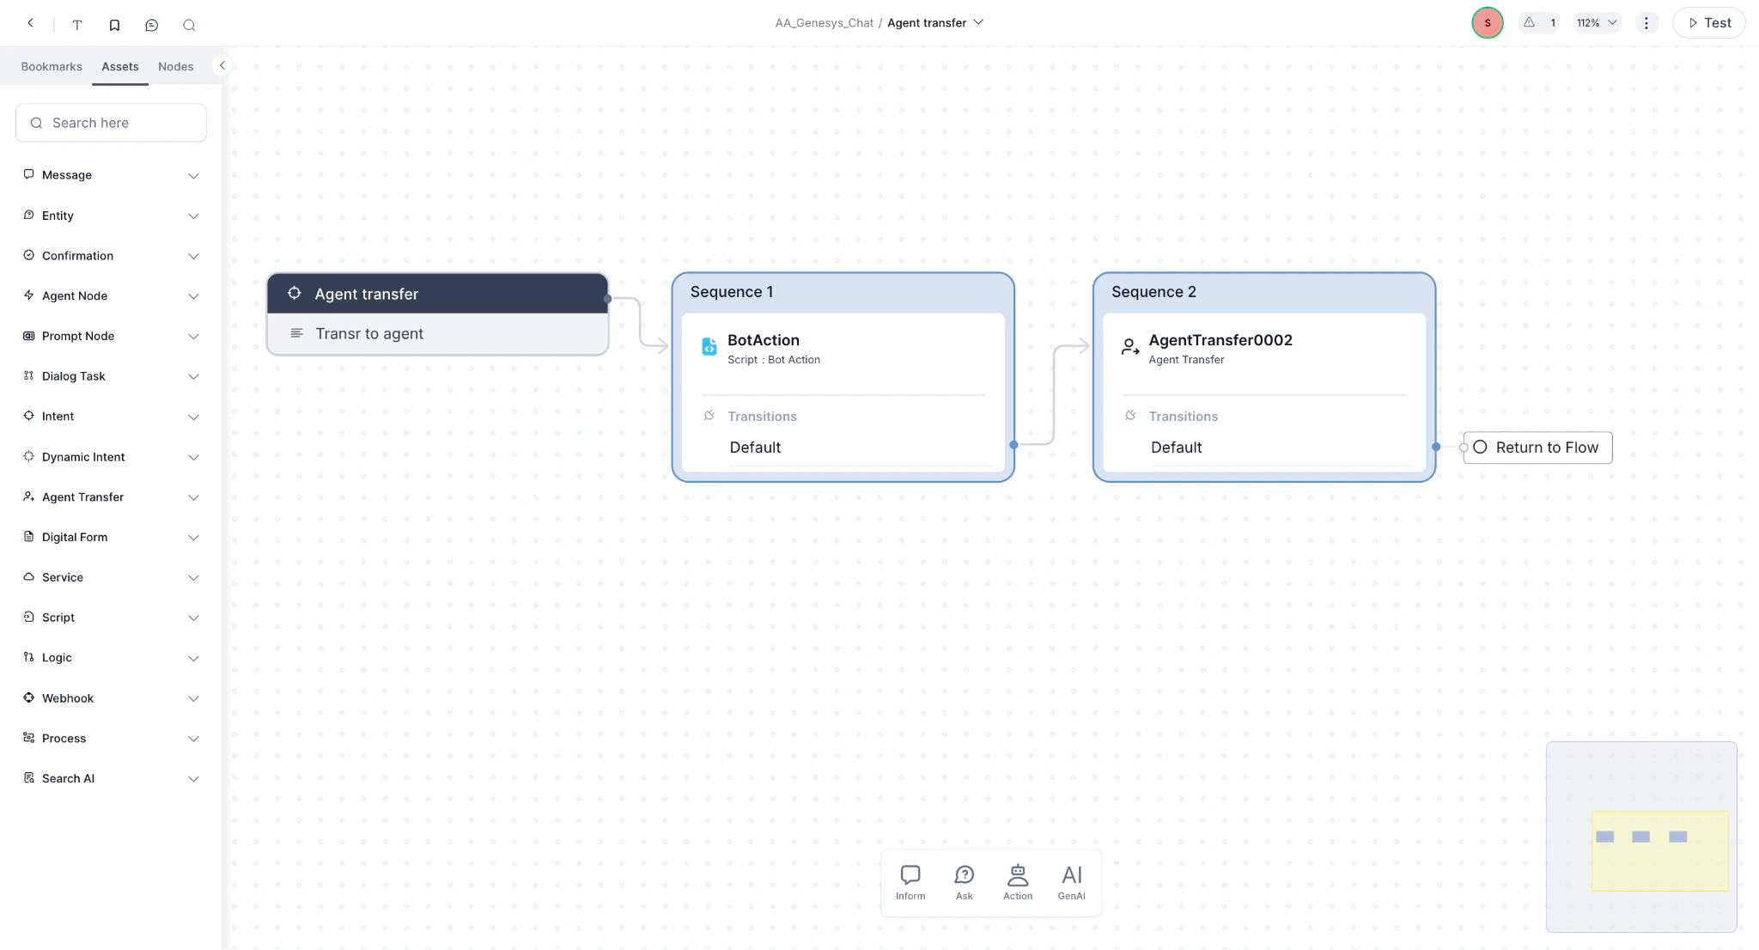Collapse the left assets side panel
The width and height of the screenshot is (1759, 950).
click(222, 65)
